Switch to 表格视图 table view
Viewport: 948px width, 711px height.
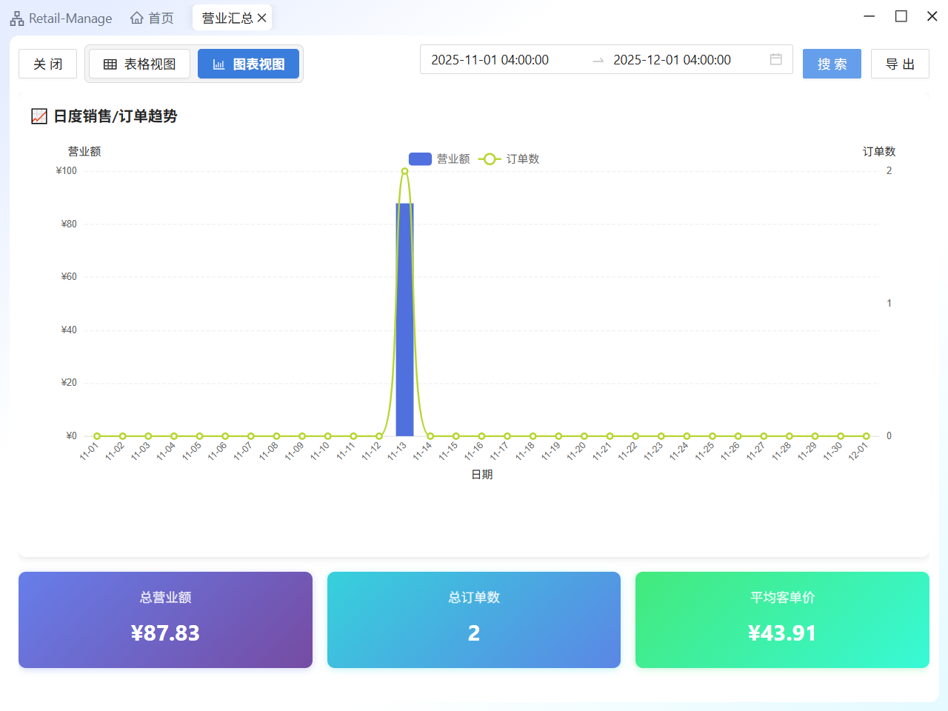140,64
